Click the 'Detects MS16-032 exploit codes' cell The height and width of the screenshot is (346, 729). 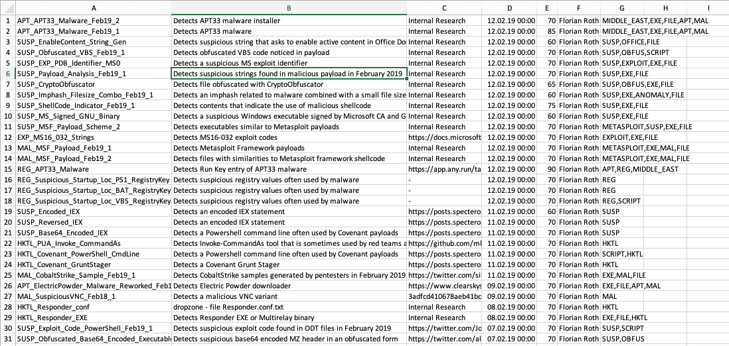tap(289, 137)
